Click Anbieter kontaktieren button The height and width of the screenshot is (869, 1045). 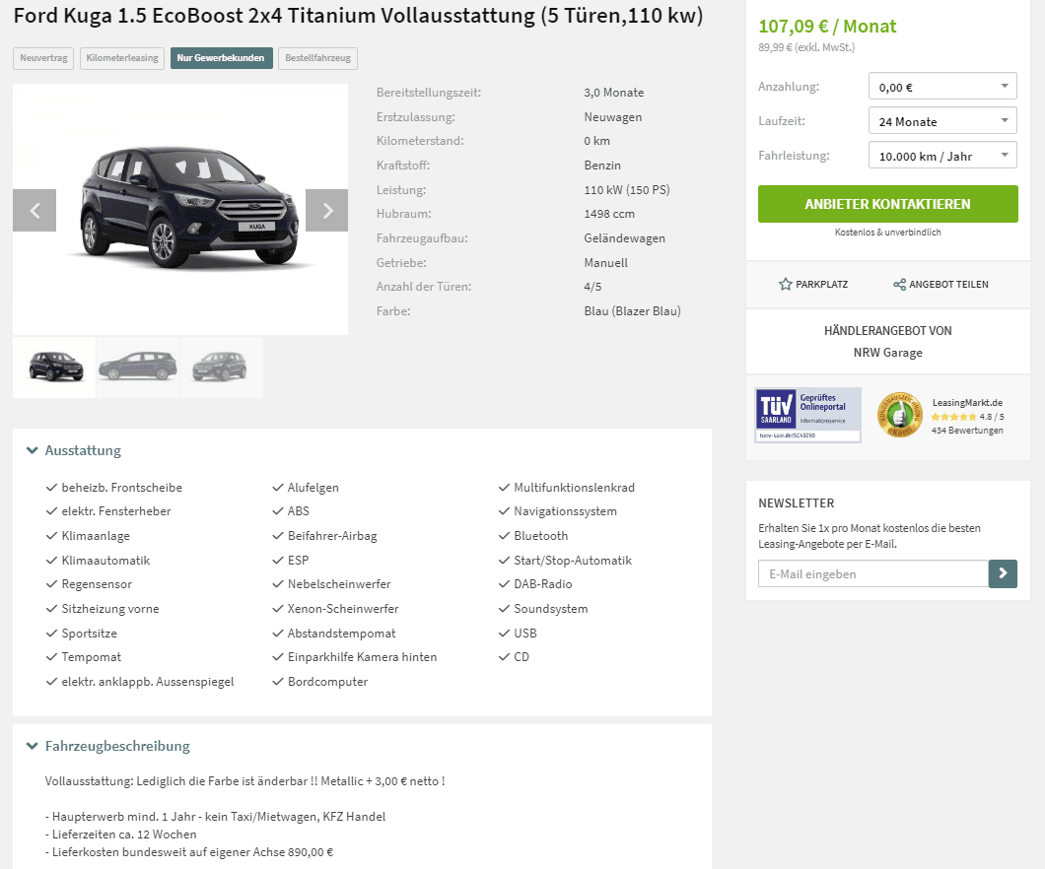pyautogui.click(x=887, y=204)
